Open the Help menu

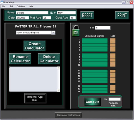point(31,6)
